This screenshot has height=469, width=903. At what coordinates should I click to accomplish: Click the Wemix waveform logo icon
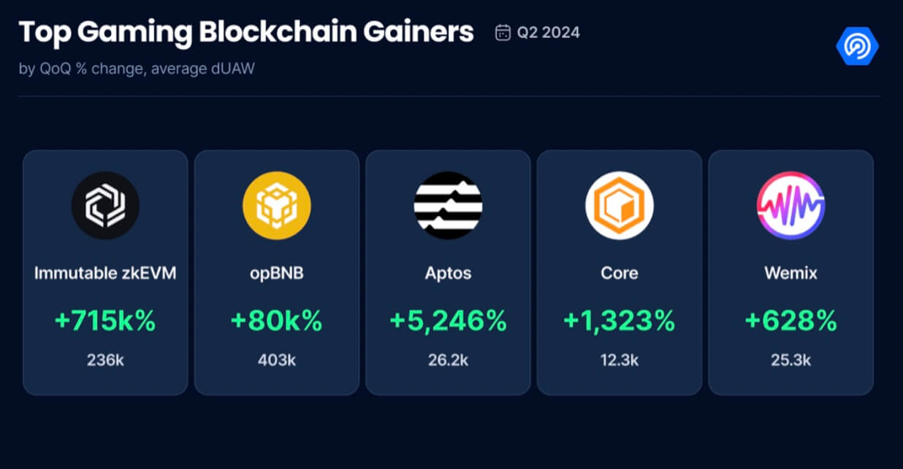pos(790,206)
